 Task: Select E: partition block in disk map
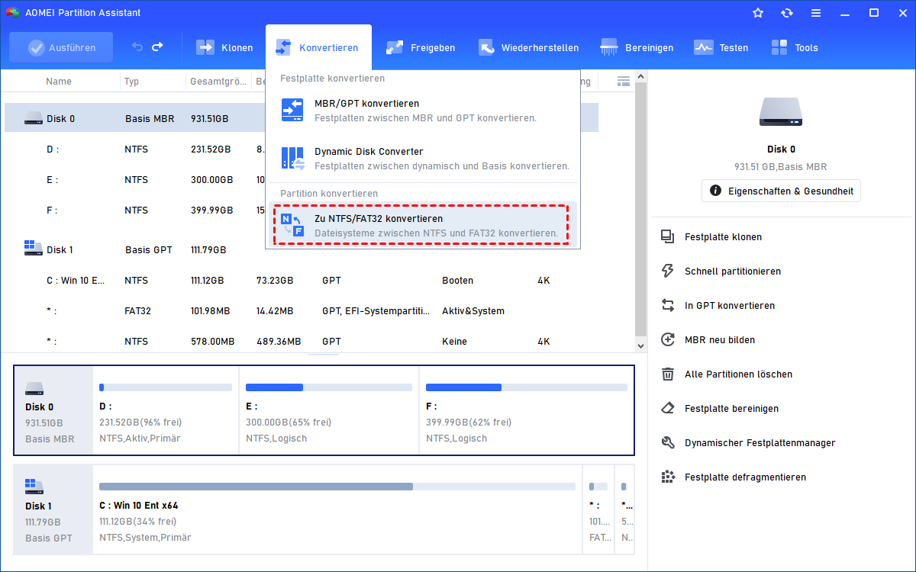point(329,410)
